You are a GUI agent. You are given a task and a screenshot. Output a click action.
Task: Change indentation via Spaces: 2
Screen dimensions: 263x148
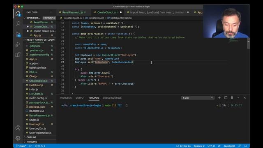199,146
